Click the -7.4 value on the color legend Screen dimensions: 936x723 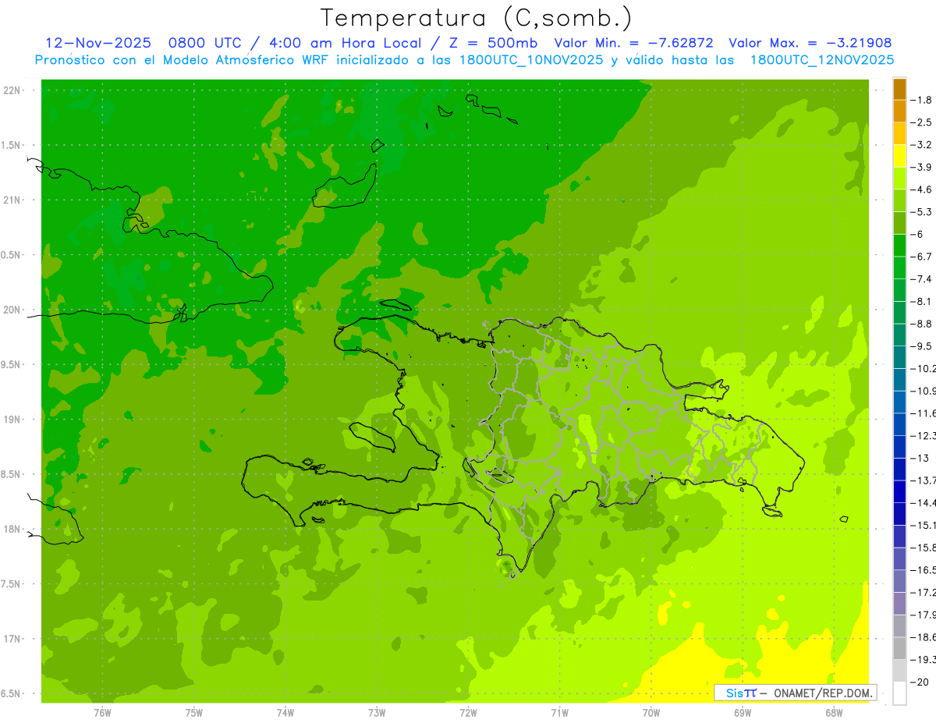tap(922, 278)
